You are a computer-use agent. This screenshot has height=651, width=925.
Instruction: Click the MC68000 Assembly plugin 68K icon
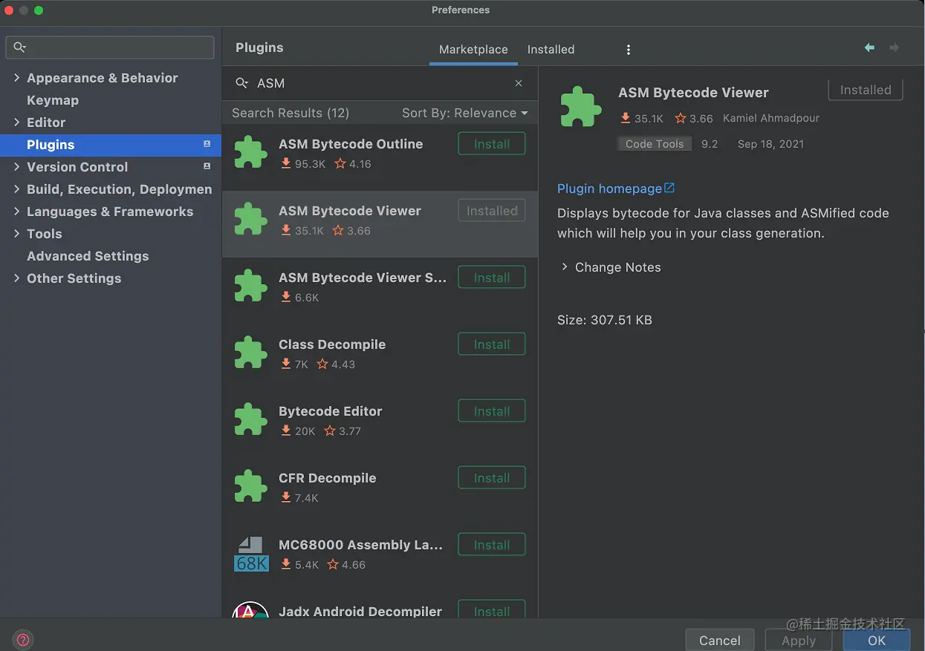250,554
